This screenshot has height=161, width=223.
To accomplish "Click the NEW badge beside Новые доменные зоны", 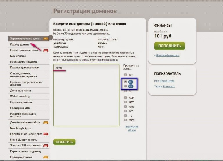I will (x=46, y=50).
